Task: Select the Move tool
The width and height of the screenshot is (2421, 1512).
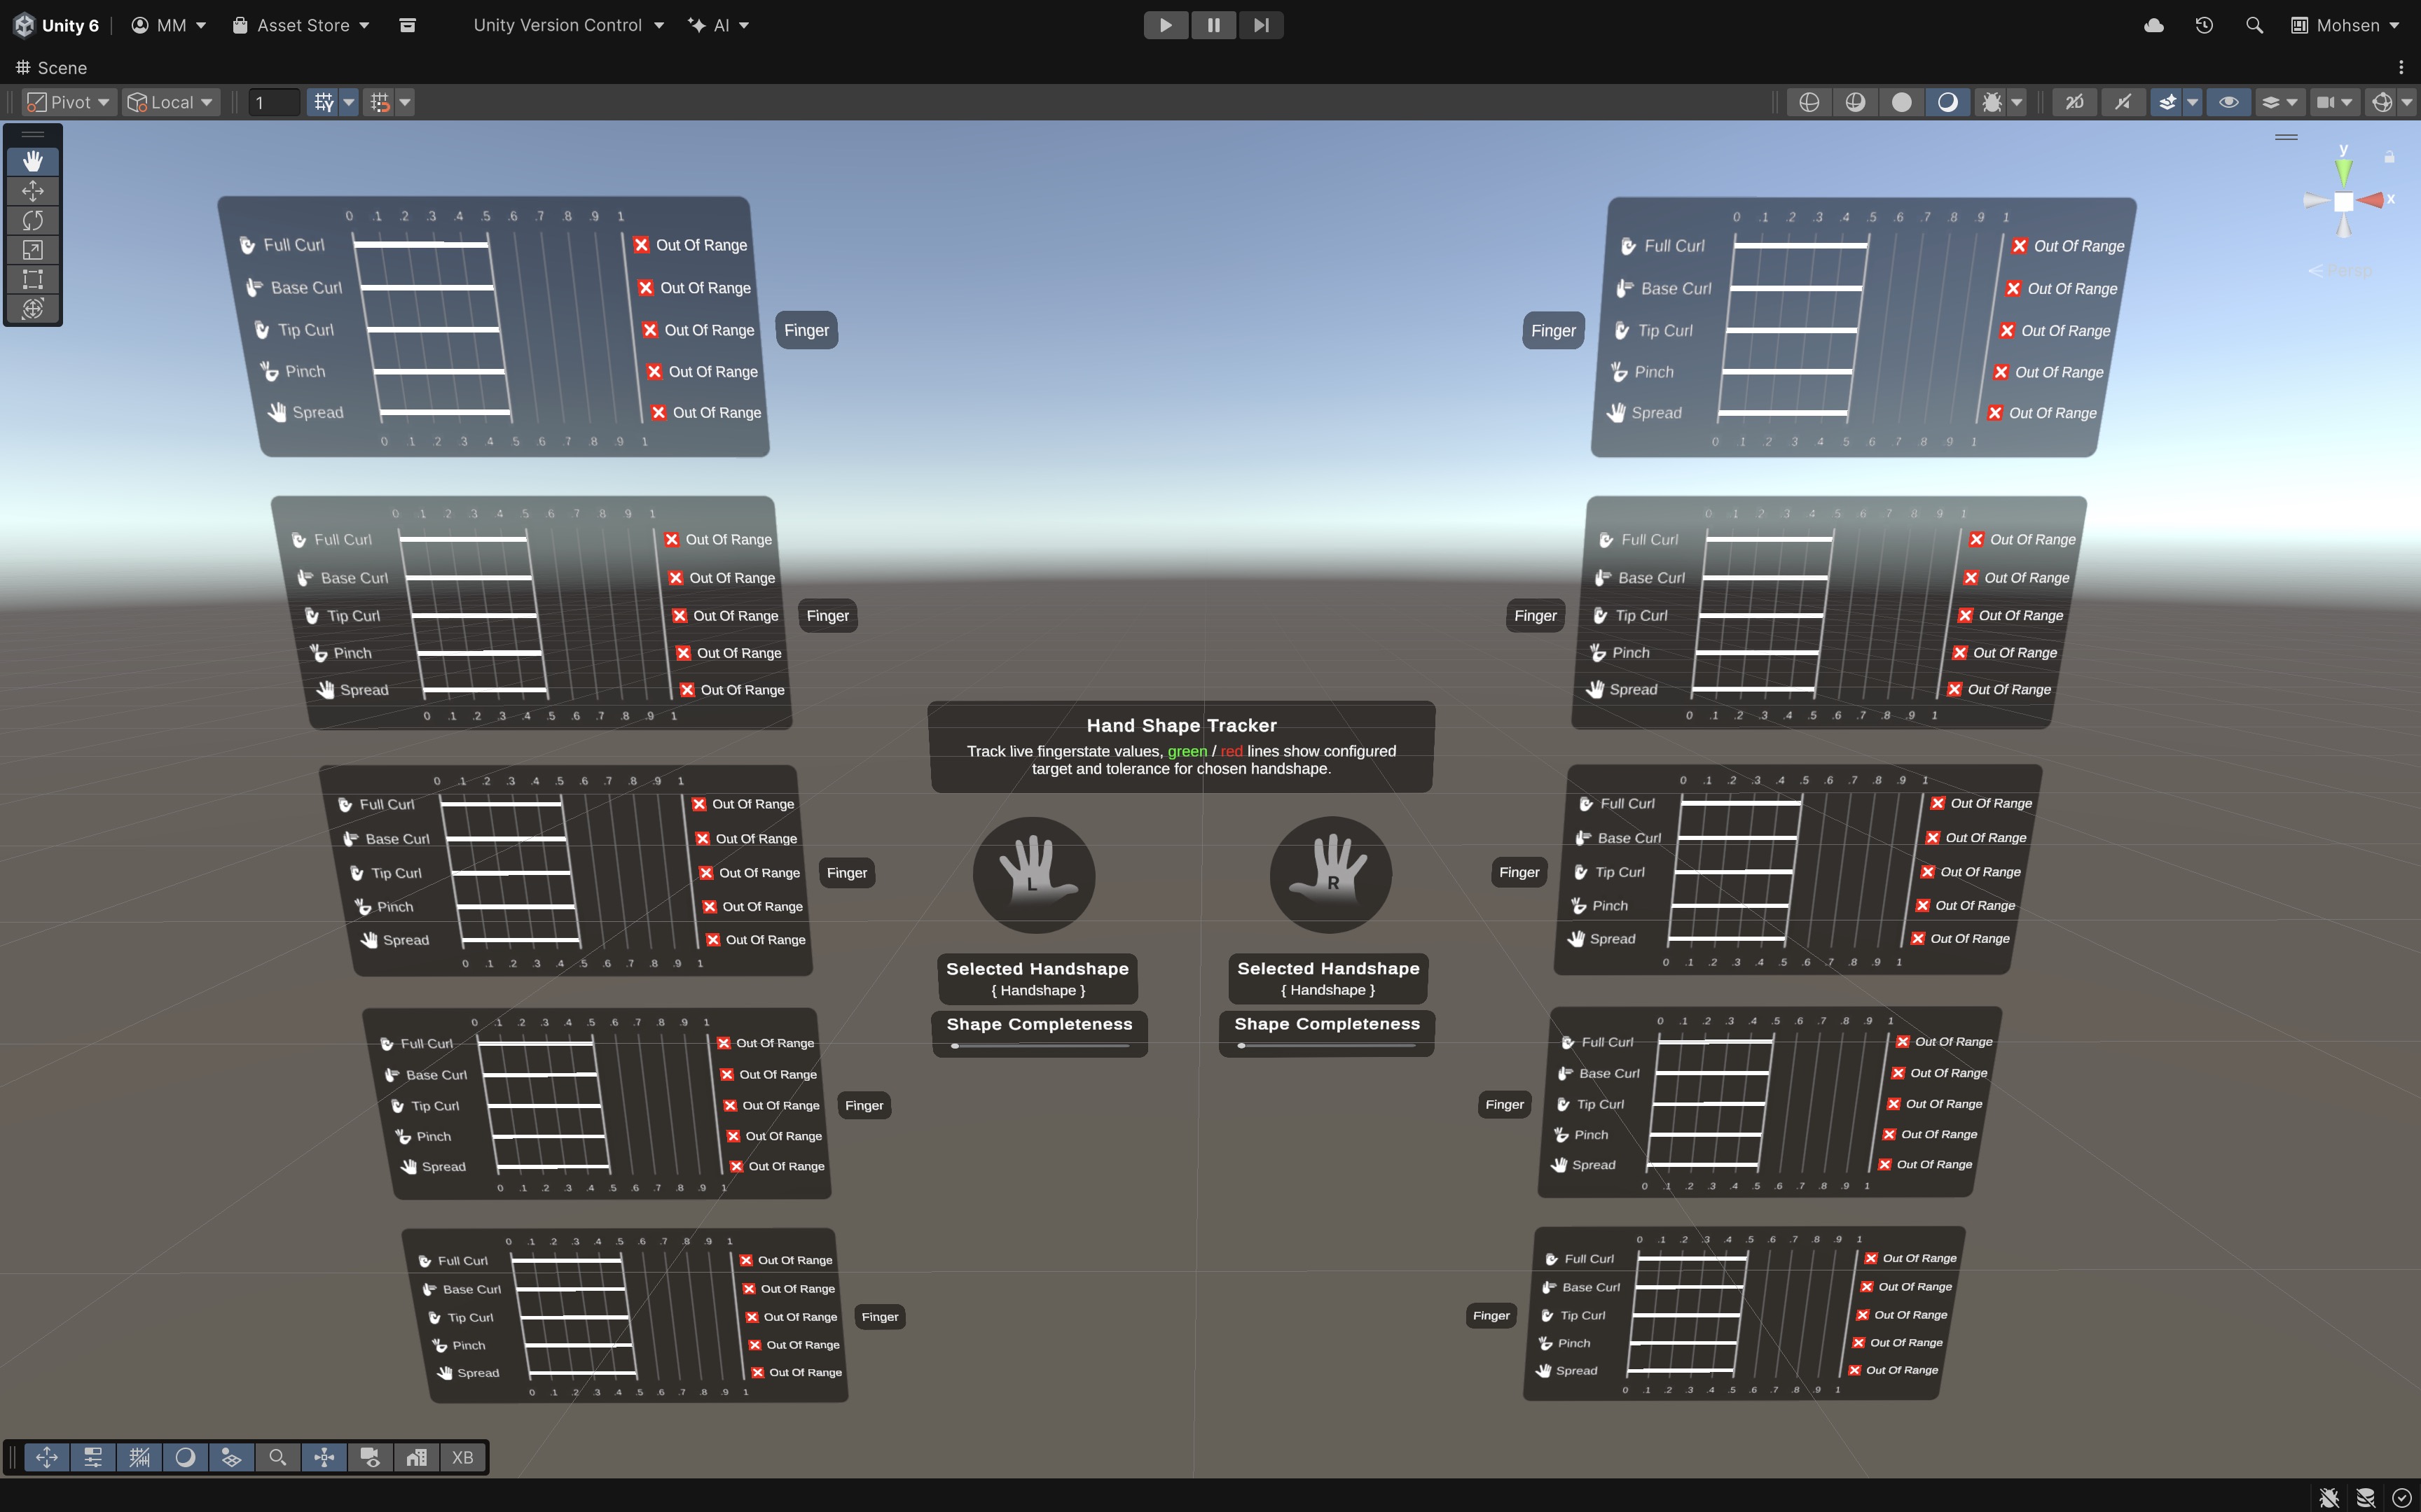Action: click(x=33, y=191)
